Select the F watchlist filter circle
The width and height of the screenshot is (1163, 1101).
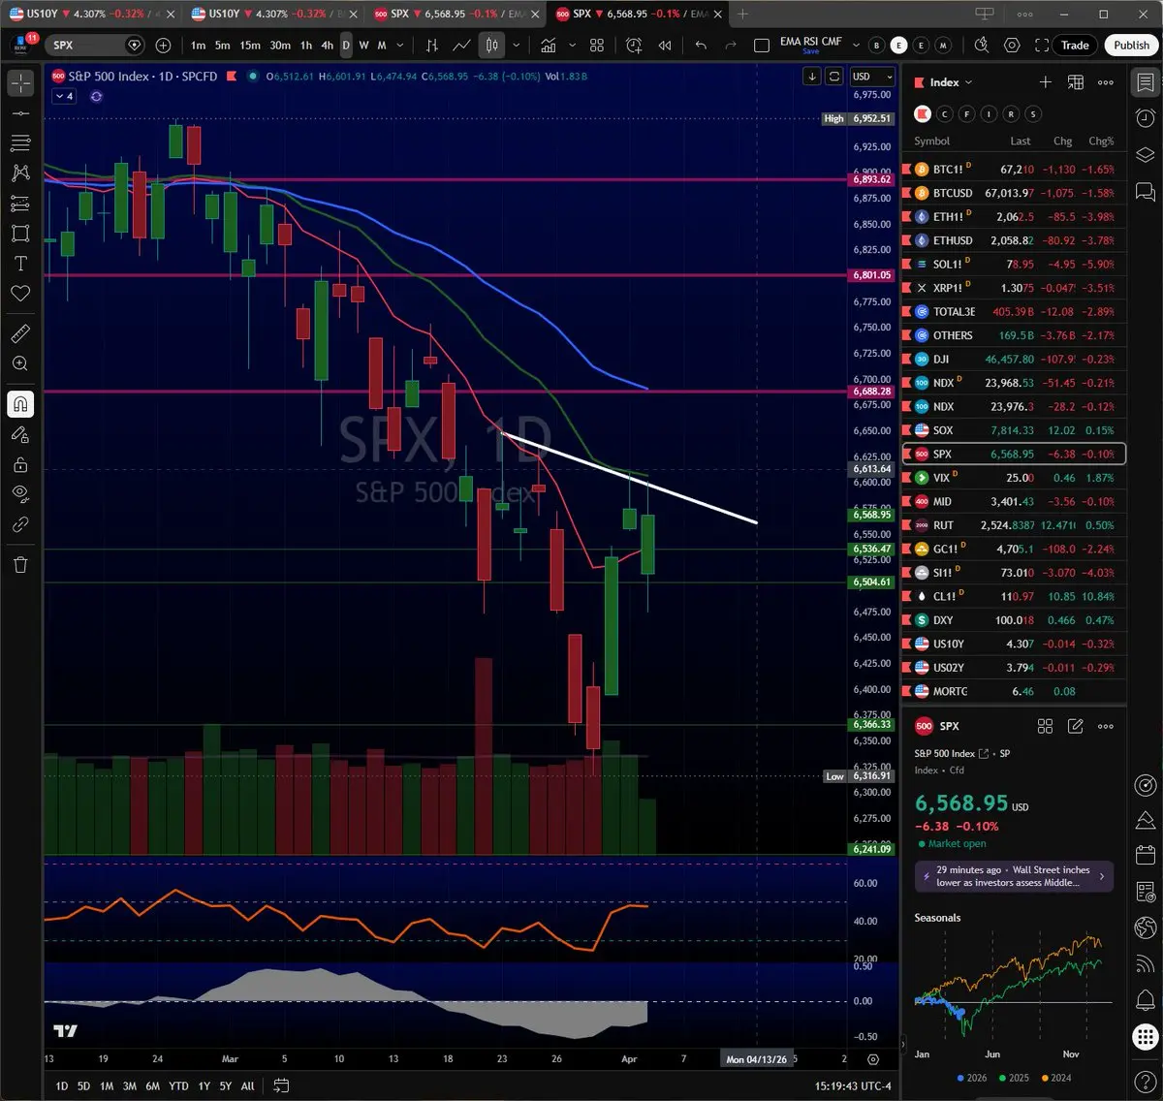[x=966, y=114]
